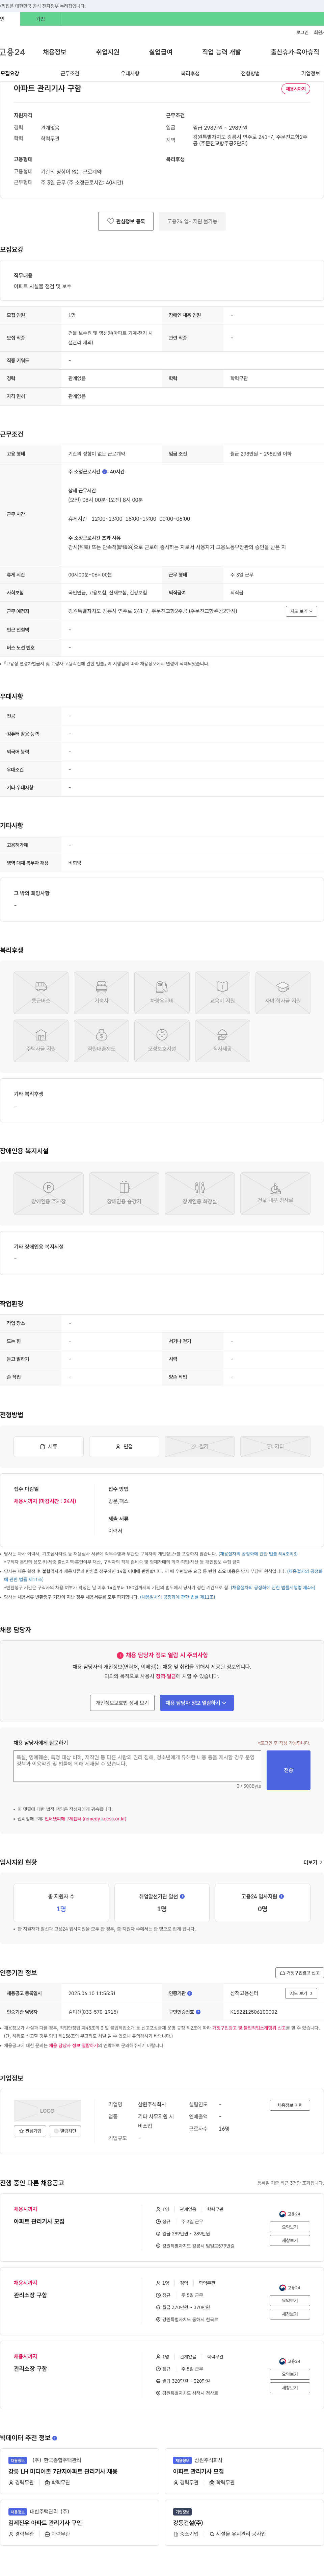Screen dimensions: 324x2576
Task: Click the 고용24 logo
Action: [12, 52]
